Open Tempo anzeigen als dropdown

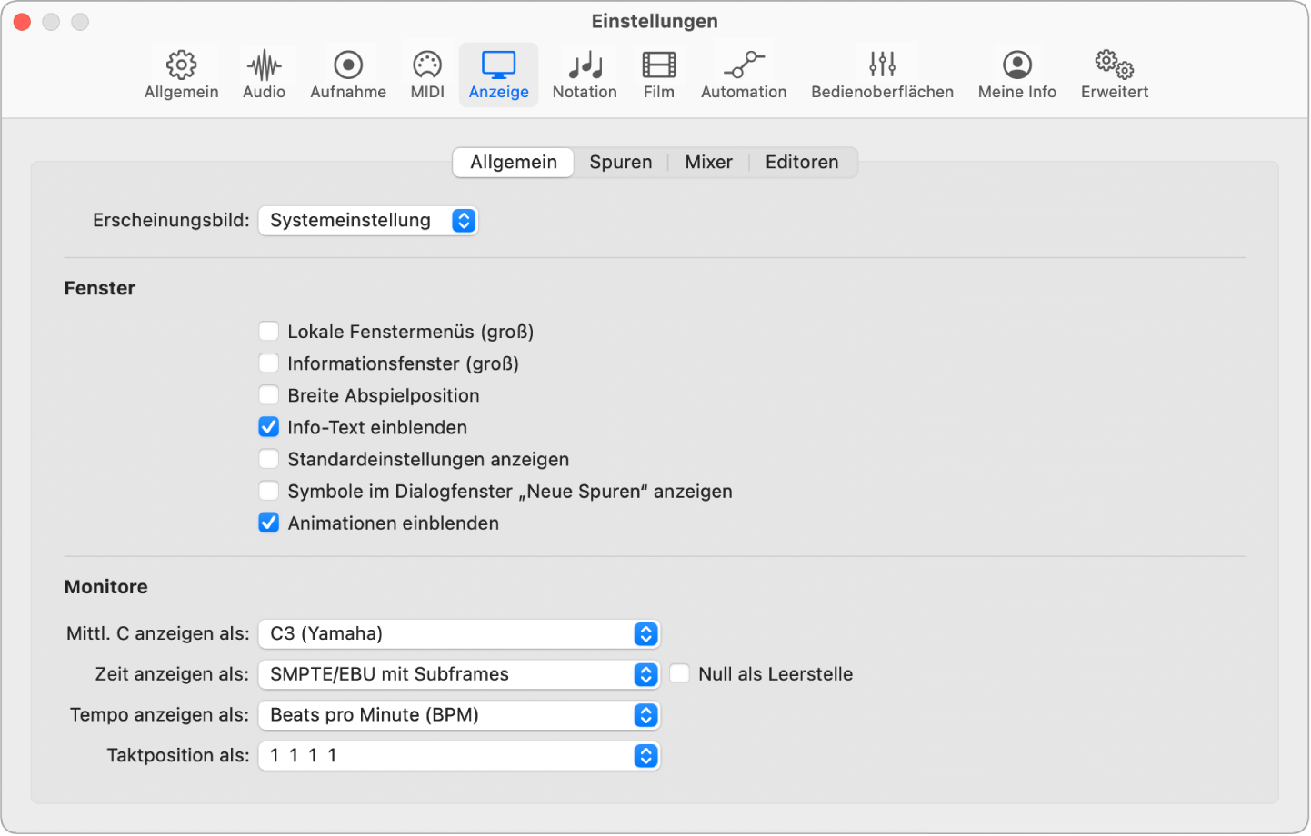[x=459, y=715]
